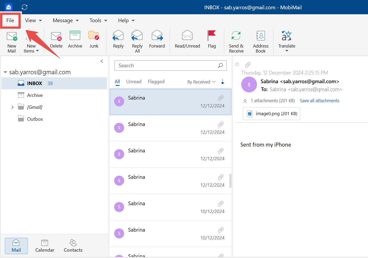
Task: Flag the selected email
Action: [x=212, y=40]
